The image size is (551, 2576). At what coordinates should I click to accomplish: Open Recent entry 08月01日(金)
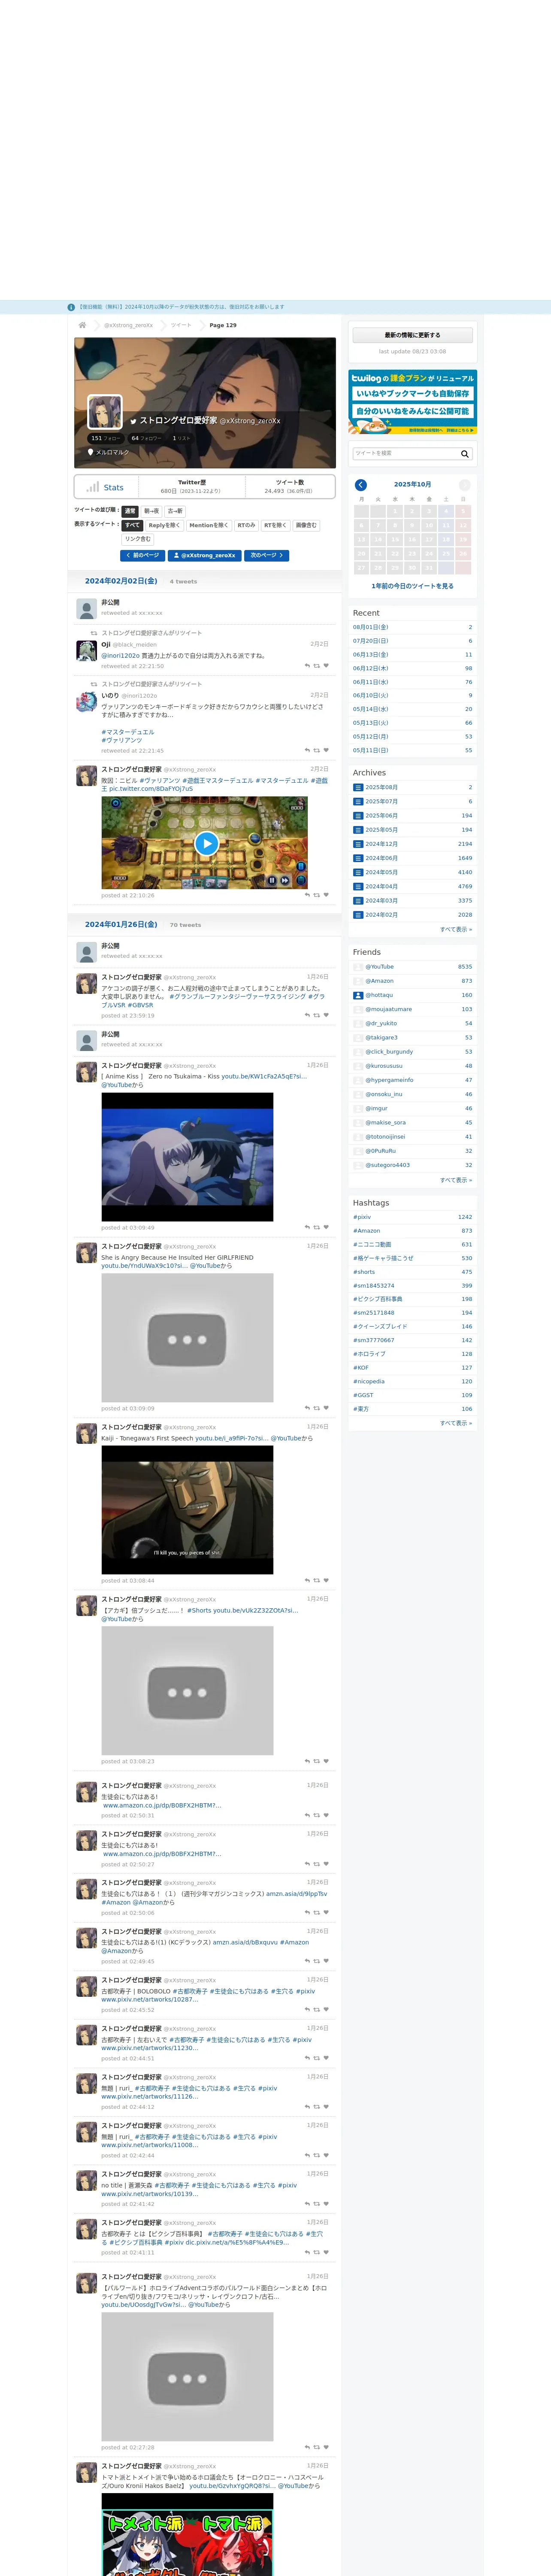[x=371, y=627]
